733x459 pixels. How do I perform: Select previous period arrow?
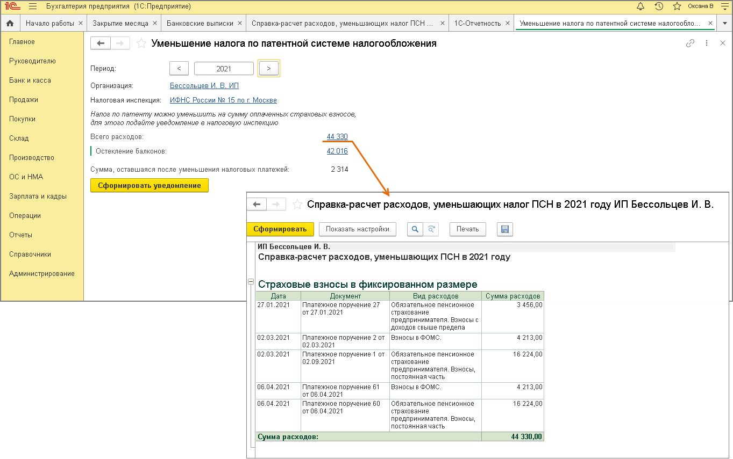(179, 68)
